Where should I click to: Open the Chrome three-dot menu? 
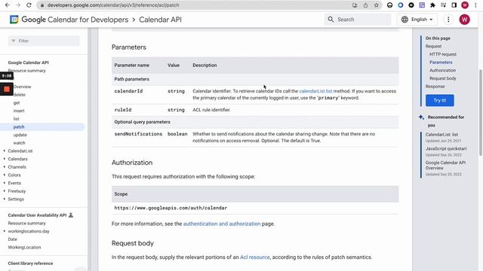475,5
